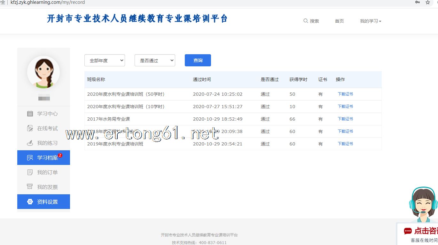Image resolution: width=438 pixels, height=245 pixels.
Task: Open the customer service chat avatar
Action: click(x=423, y=204)
